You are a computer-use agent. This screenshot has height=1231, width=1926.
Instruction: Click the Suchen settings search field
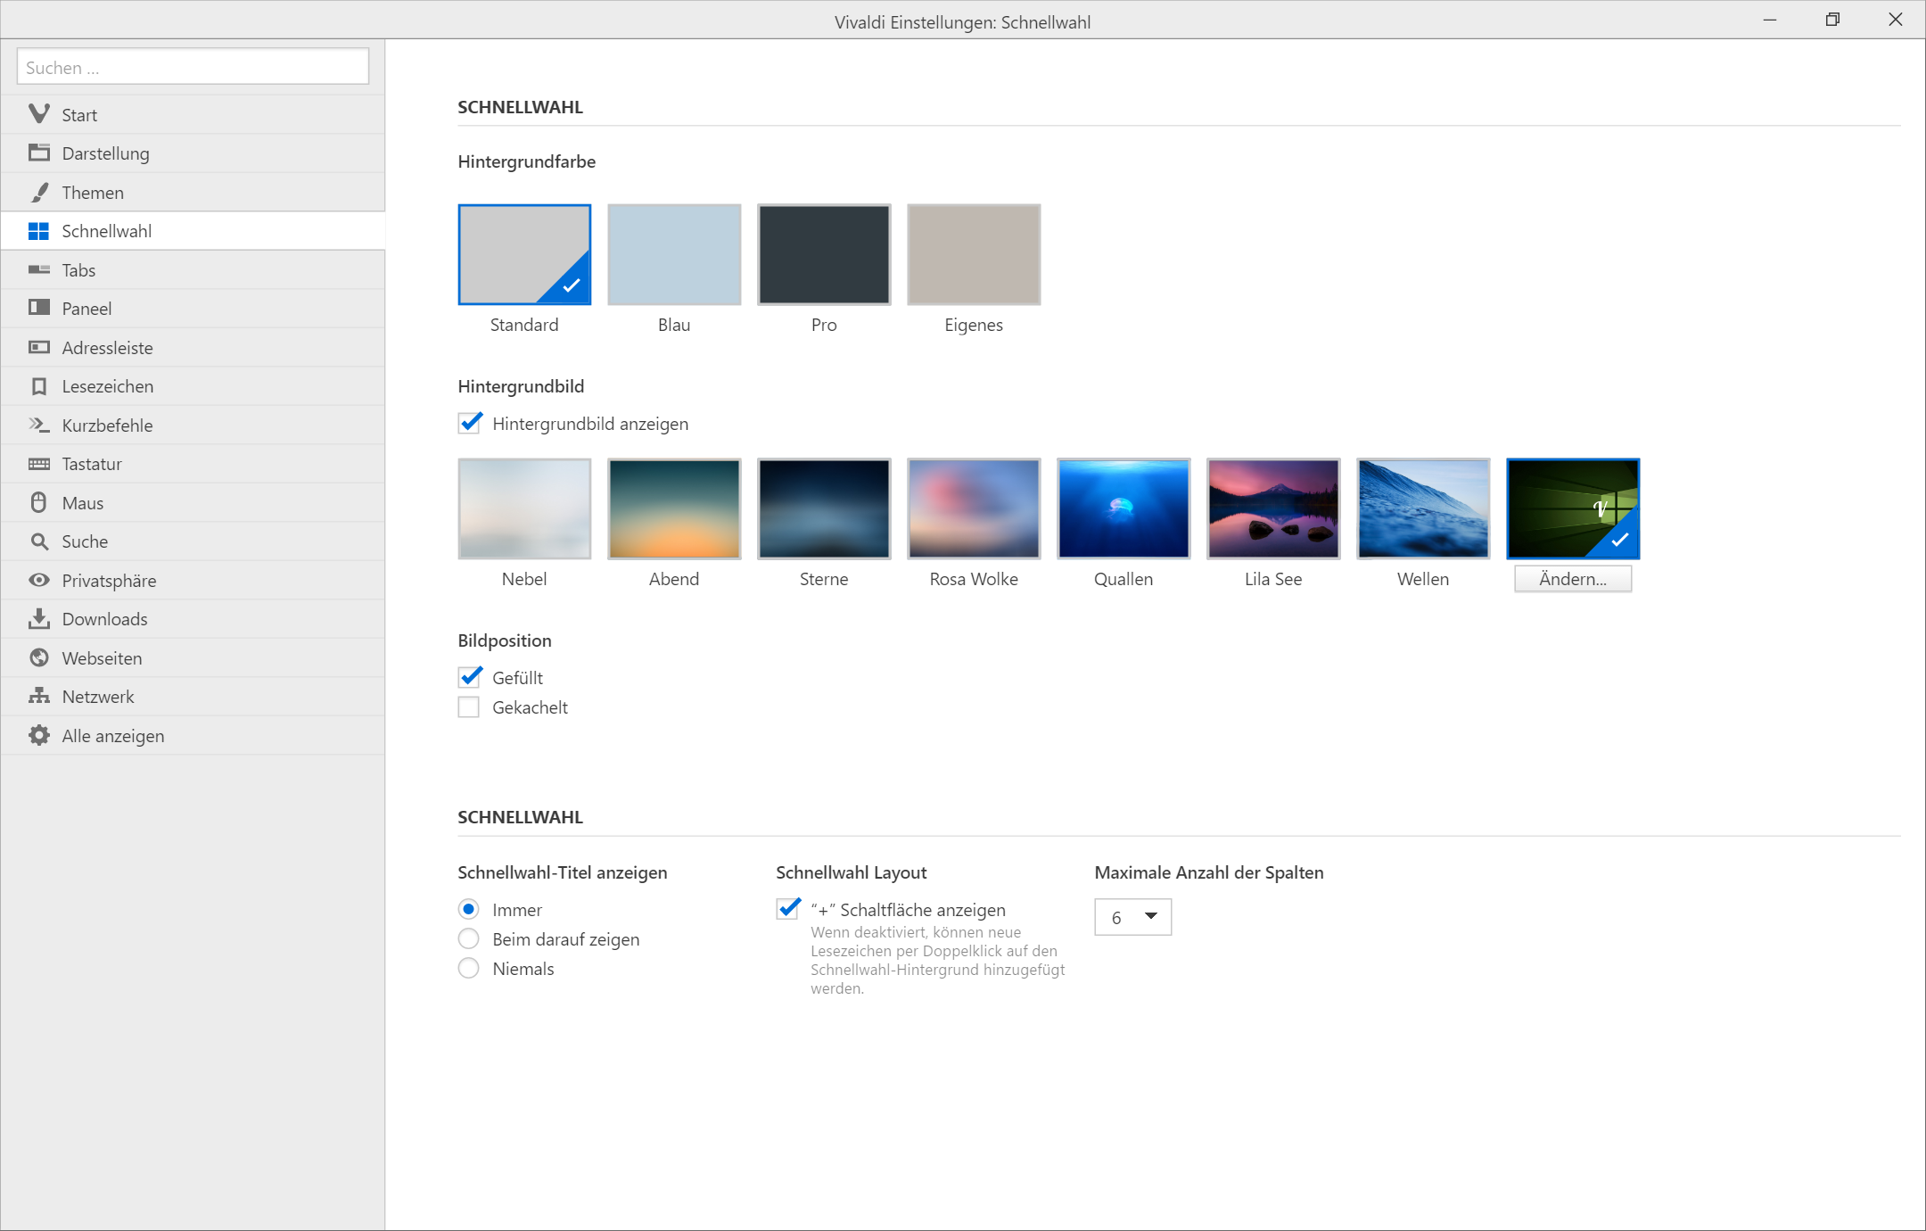point(193,68)
